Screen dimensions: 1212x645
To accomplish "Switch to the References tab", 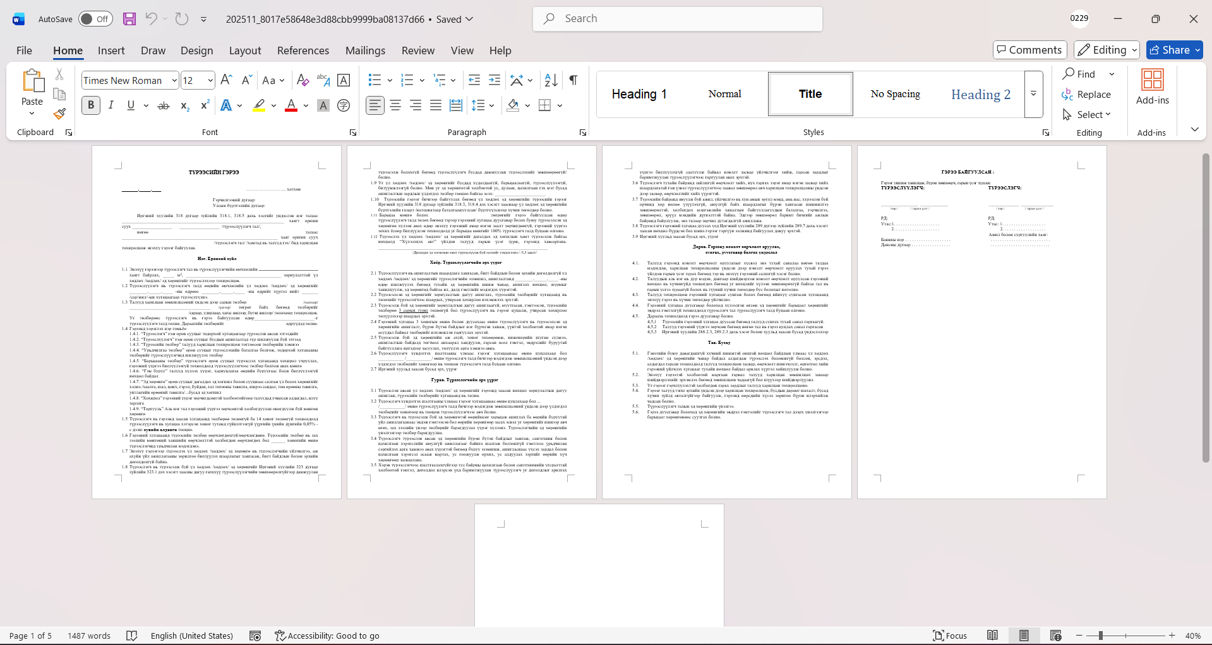I will (303, 50).
